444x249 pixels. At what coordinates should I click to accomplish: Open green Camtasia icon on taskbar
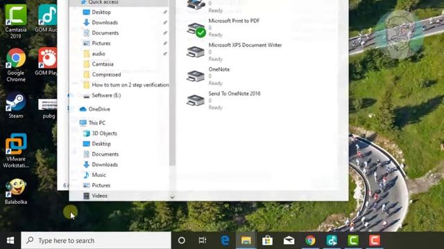353,241
